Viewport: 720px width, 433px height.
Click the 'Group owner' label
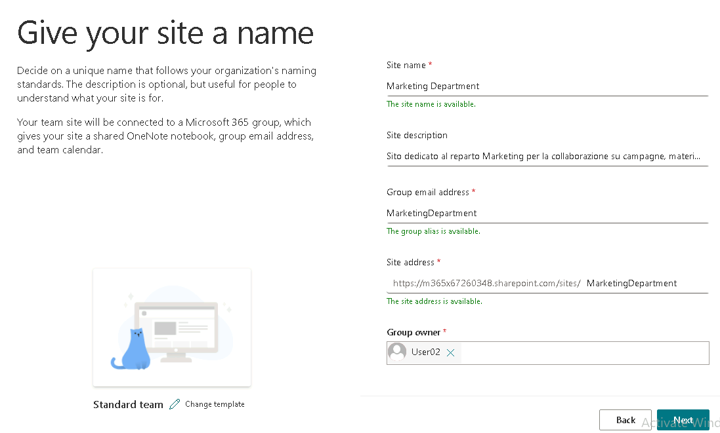click(413, 332)
